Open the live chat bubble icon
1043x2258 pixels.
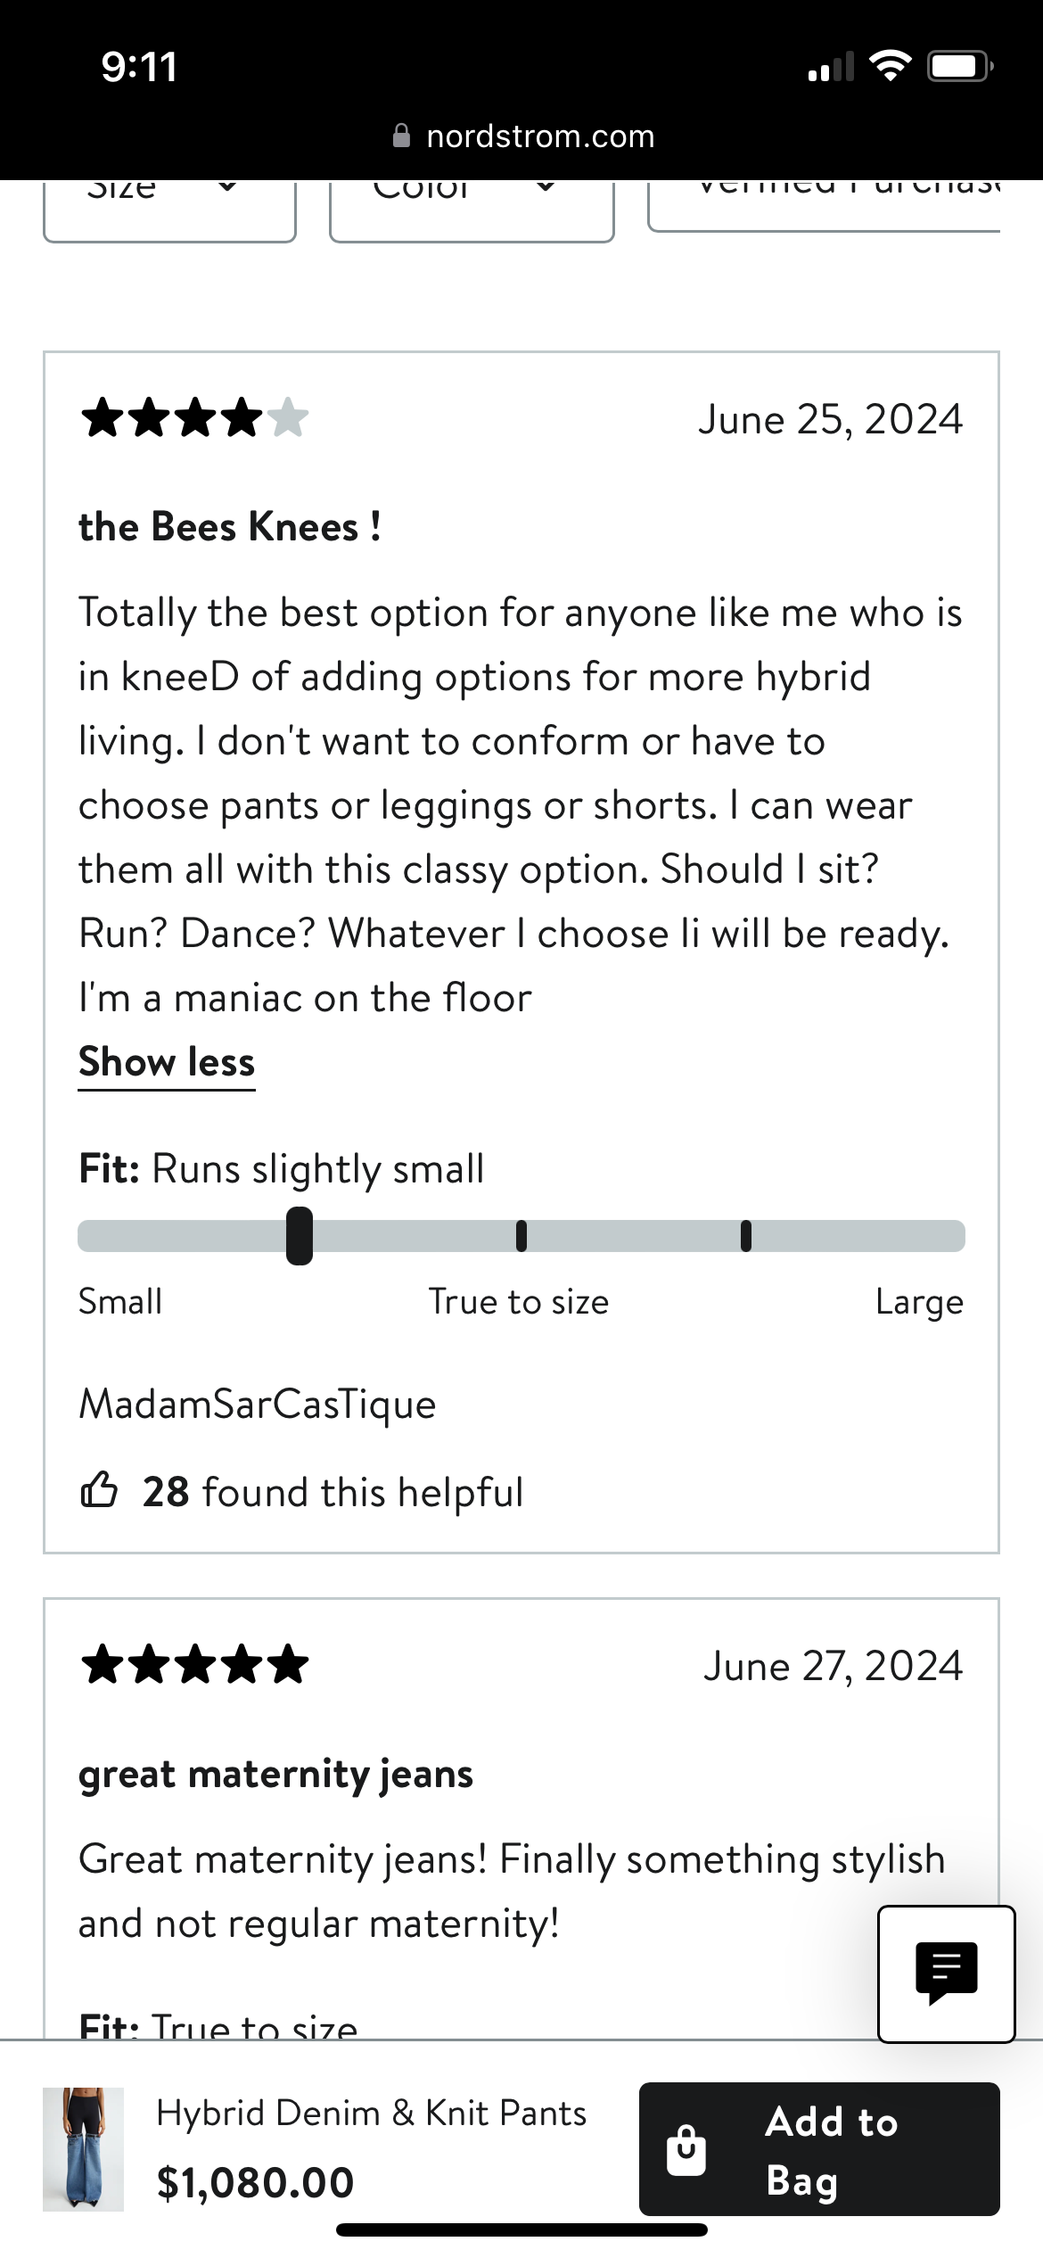[x=946, y=1972]
